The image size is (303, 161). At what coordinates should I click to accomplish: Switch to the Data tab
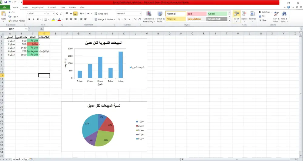pos(63,7)
